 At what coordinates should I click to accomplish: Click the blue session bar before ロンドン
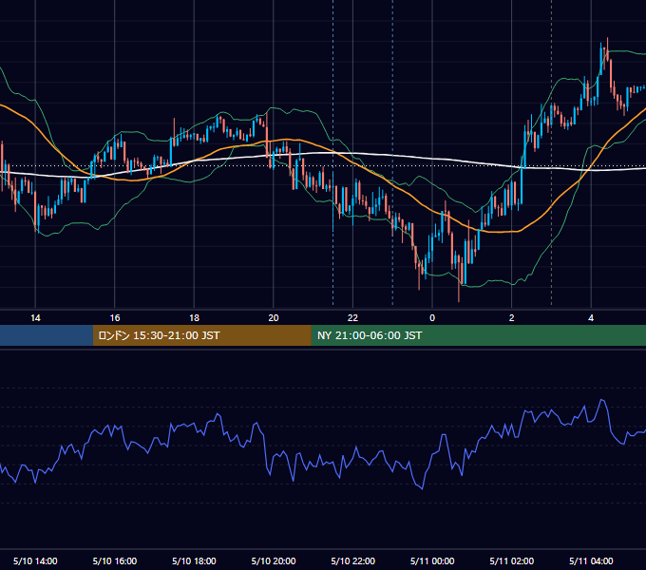pyautogui.click(x=47, y=335)
